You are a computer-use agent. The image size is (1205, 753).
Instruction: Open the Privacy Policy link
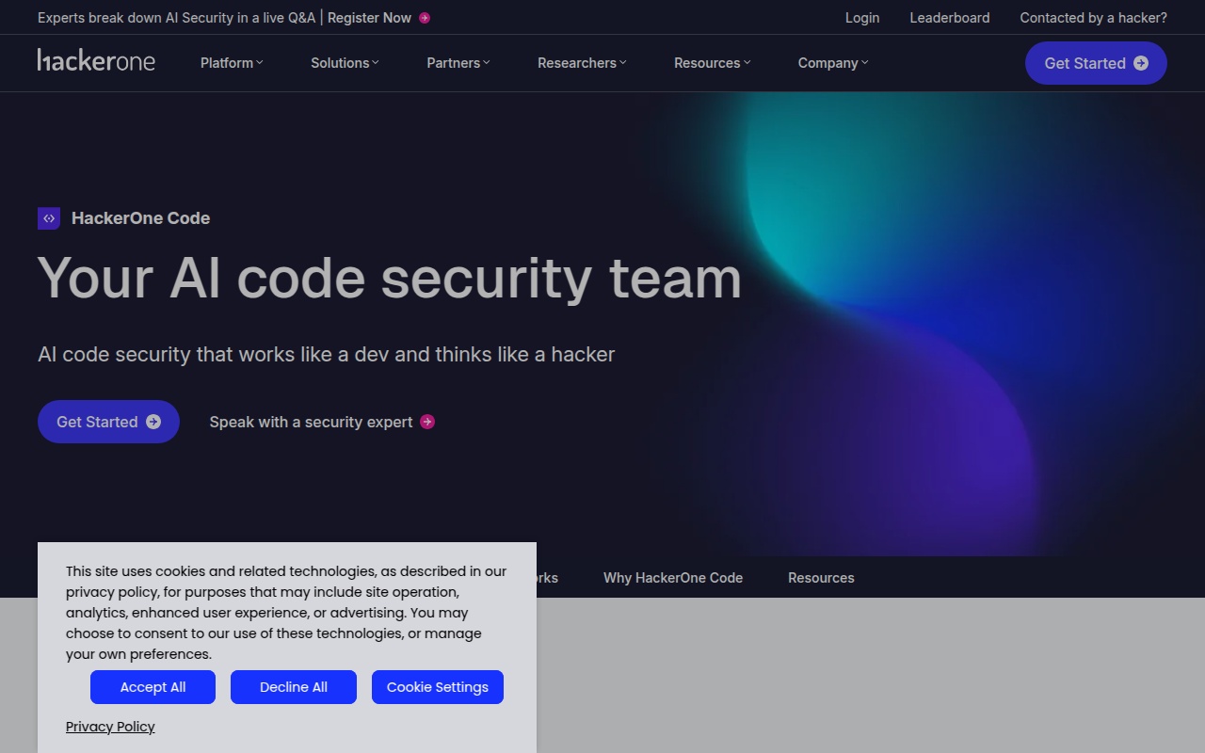point(110,727)
